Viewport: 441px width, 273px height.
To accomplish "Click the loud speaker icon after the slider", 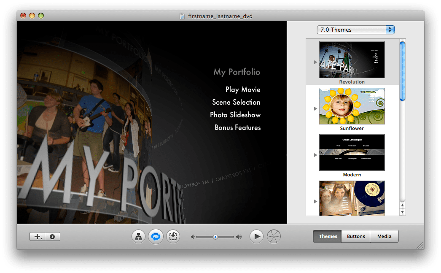I will tap(239, 236).
